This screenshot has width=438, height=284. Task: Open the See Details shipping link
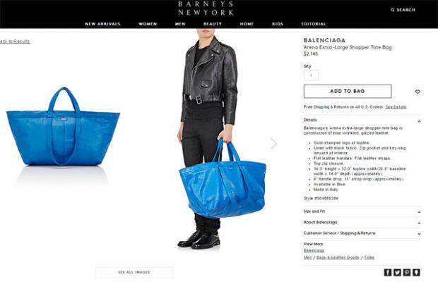(x=396, y=106)
